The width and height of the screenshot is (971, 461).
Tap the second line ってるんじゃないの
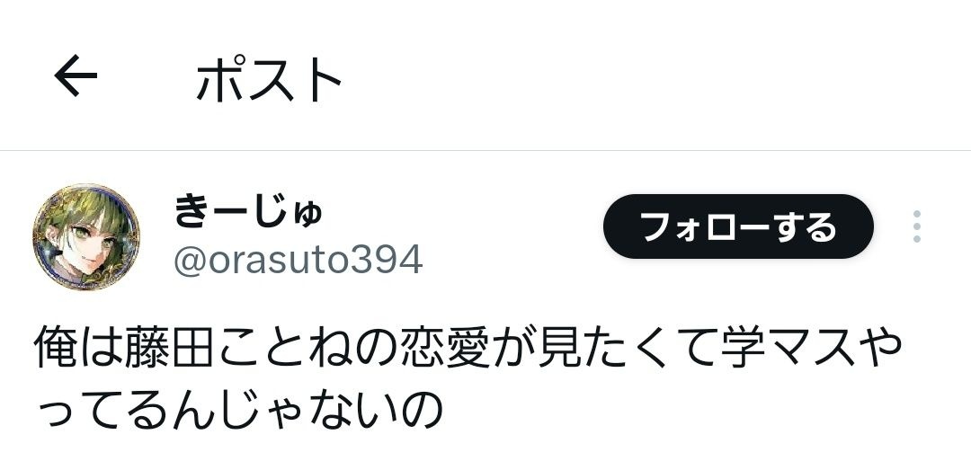click(x=237, y=408)
